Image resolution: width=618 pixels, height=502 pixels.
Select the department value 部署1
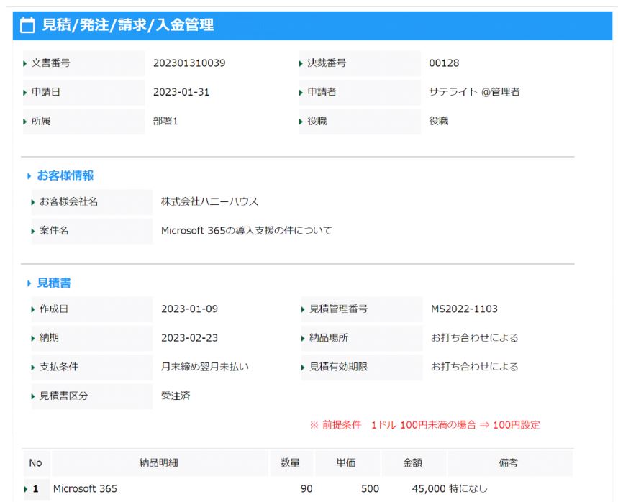pos(165,121)
